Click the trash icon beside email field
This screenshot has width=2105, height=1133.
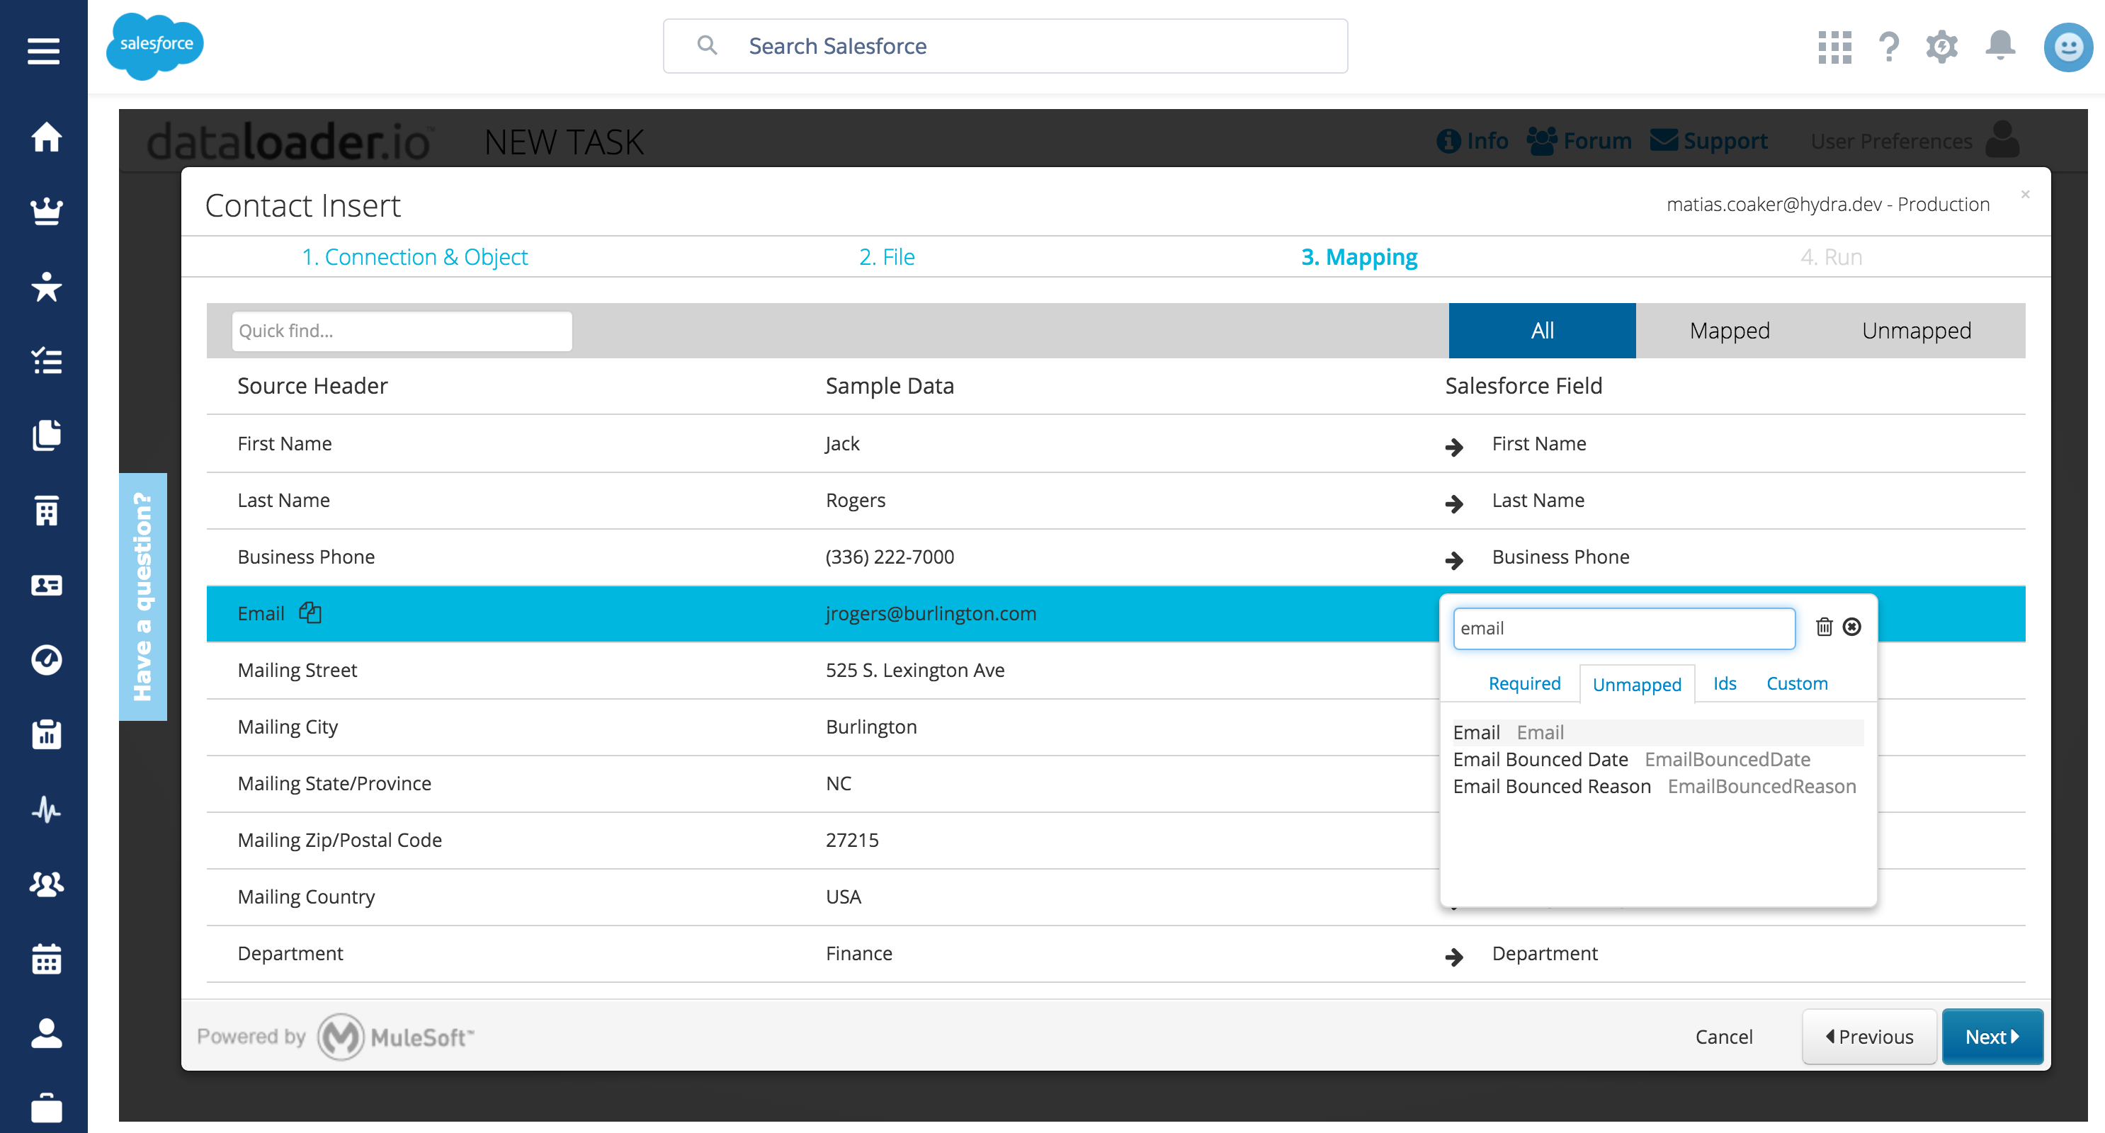tap(1824, 627)
